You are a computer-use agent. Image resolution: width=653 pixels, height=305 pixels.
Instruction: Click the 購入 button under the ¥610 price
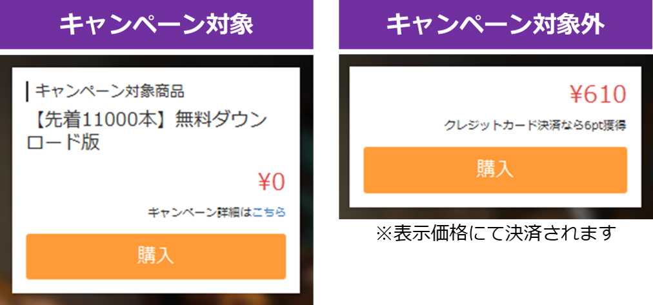click(495, 170)
